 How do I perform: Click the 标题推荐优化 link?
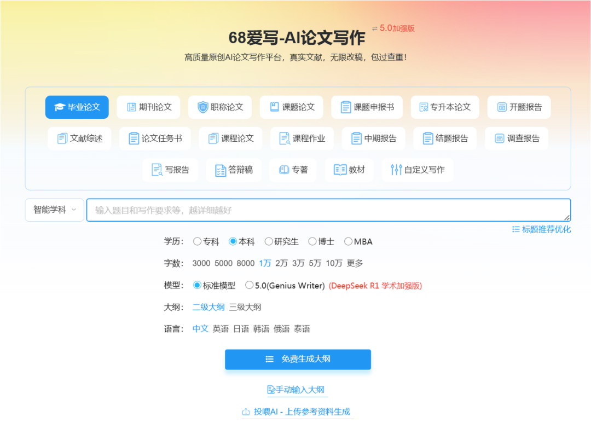(541, 229)
